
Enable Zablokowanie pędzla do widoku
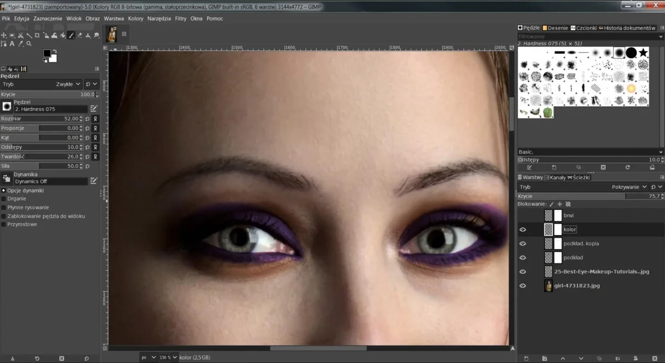pos(4,216)
